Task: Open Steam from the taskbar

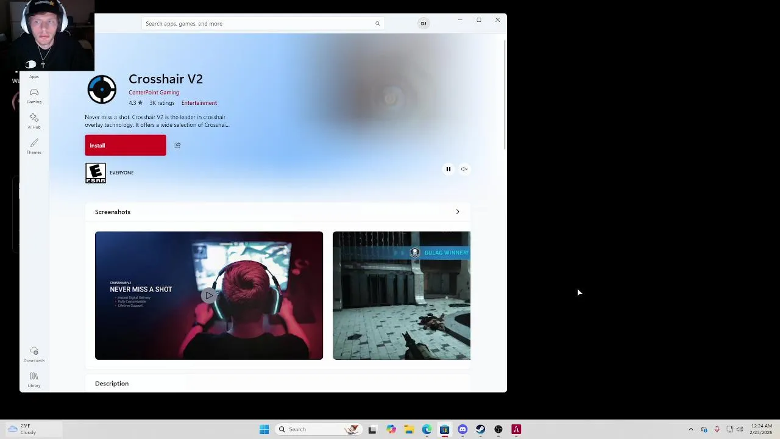Action: pyautogui.click(x=480, y=429)
